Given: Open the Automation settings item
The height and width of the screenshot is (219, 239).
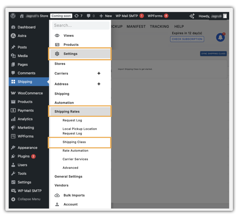Looking at the screenshot, I should tap(64, 103).
